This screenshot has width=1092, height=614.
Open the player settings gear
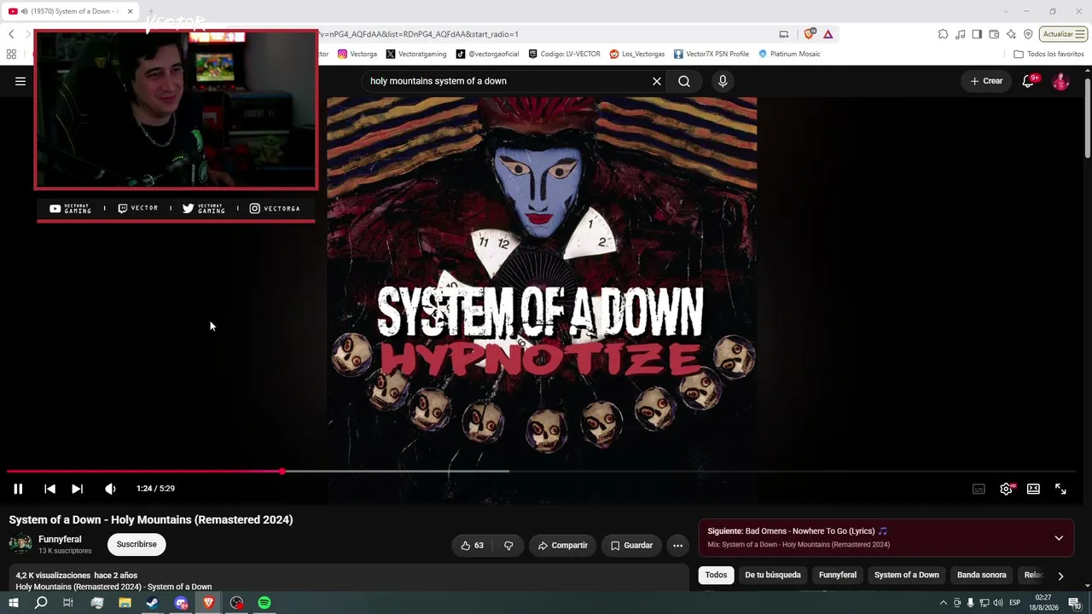tap(1006, 489)
